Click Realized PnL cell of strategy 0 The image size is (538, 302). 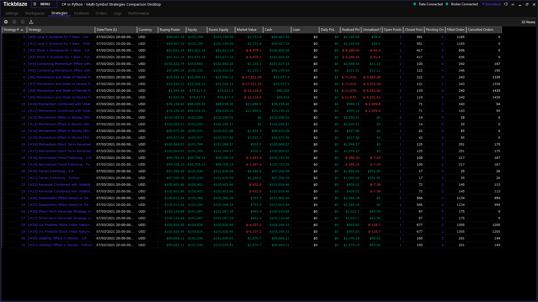[351, 37]
